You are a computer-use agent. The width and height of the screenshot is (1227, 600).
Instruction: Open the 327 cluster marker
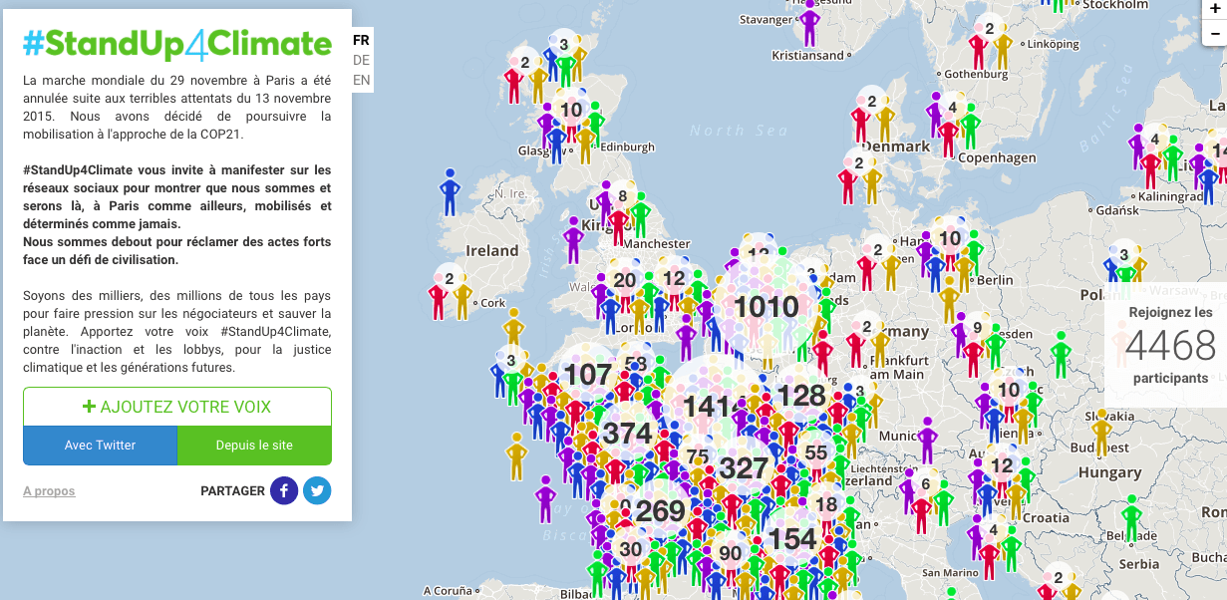(744, 467)
